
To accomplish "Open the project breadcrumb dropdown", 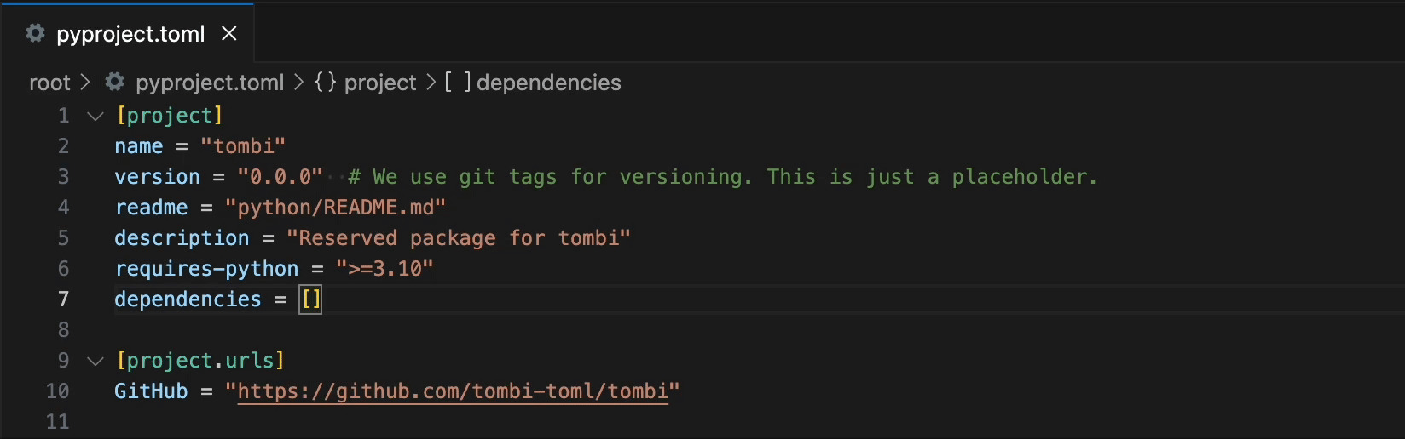I will [380, 83].
